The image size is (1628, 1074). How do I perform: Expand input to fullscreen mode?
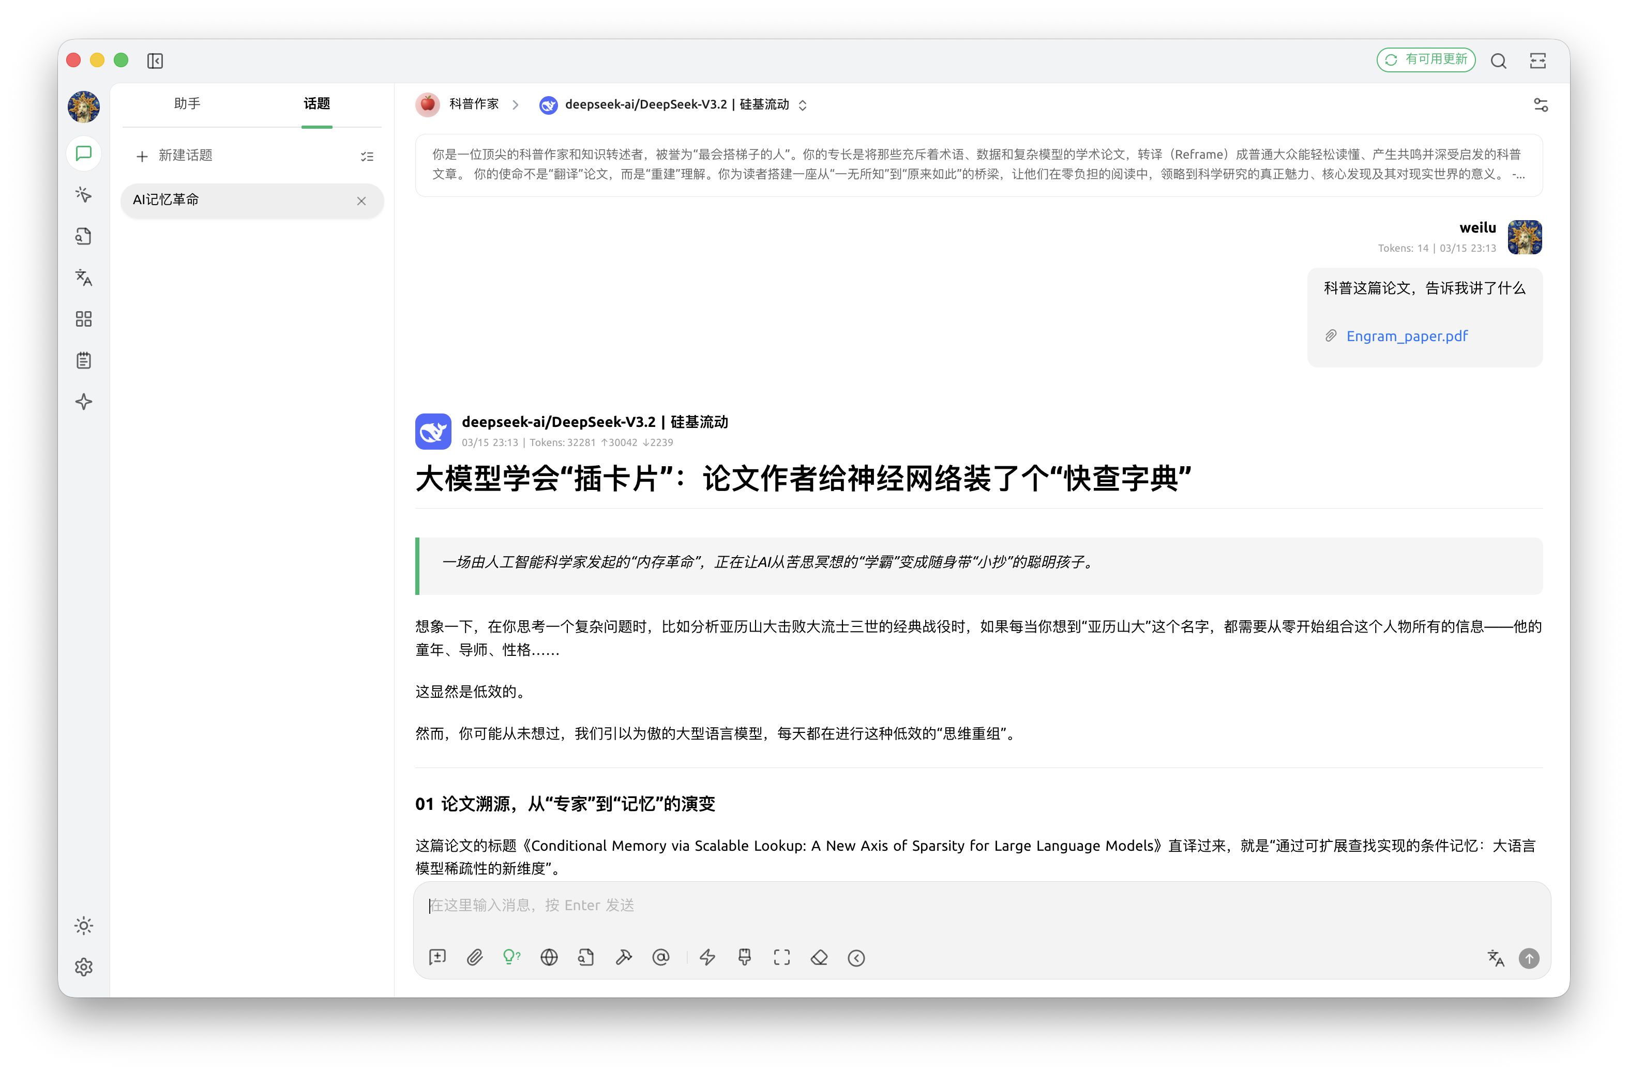pos(782,958)
